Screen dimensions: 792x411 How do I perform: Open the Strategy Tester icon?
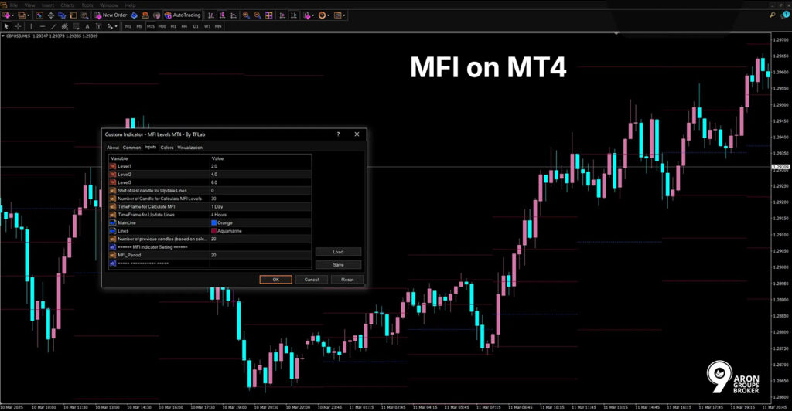[85, 15]
